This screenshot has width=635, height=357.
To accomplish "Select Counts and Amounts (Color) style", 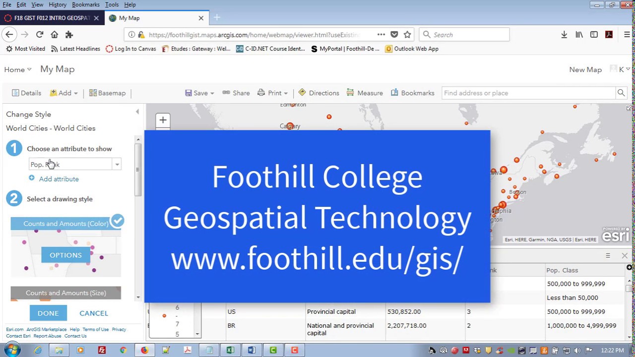I will click(65, 224).
